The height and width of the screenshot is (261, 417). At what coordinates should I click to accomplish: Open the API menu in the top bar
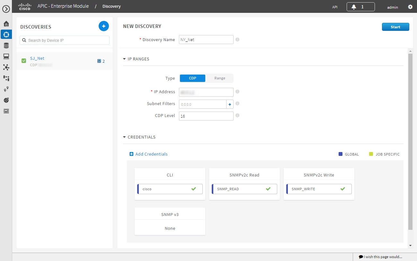pos(334,6)
